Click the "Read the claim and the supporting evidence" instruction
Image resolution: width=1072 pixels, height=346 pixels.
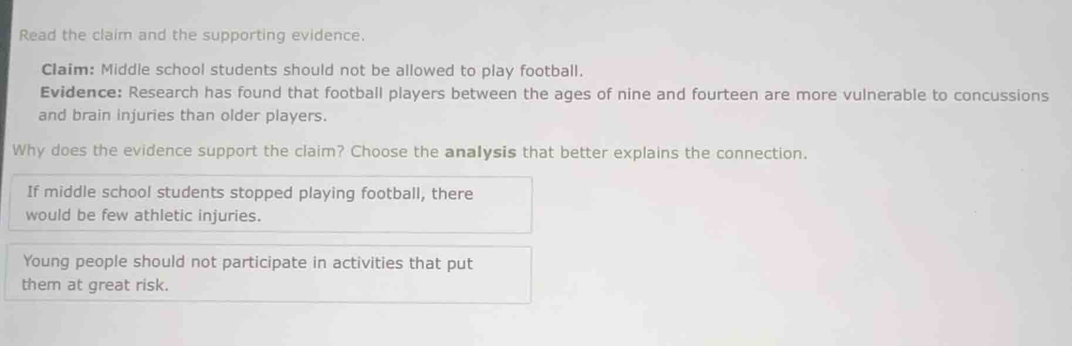tap(192, 35)
